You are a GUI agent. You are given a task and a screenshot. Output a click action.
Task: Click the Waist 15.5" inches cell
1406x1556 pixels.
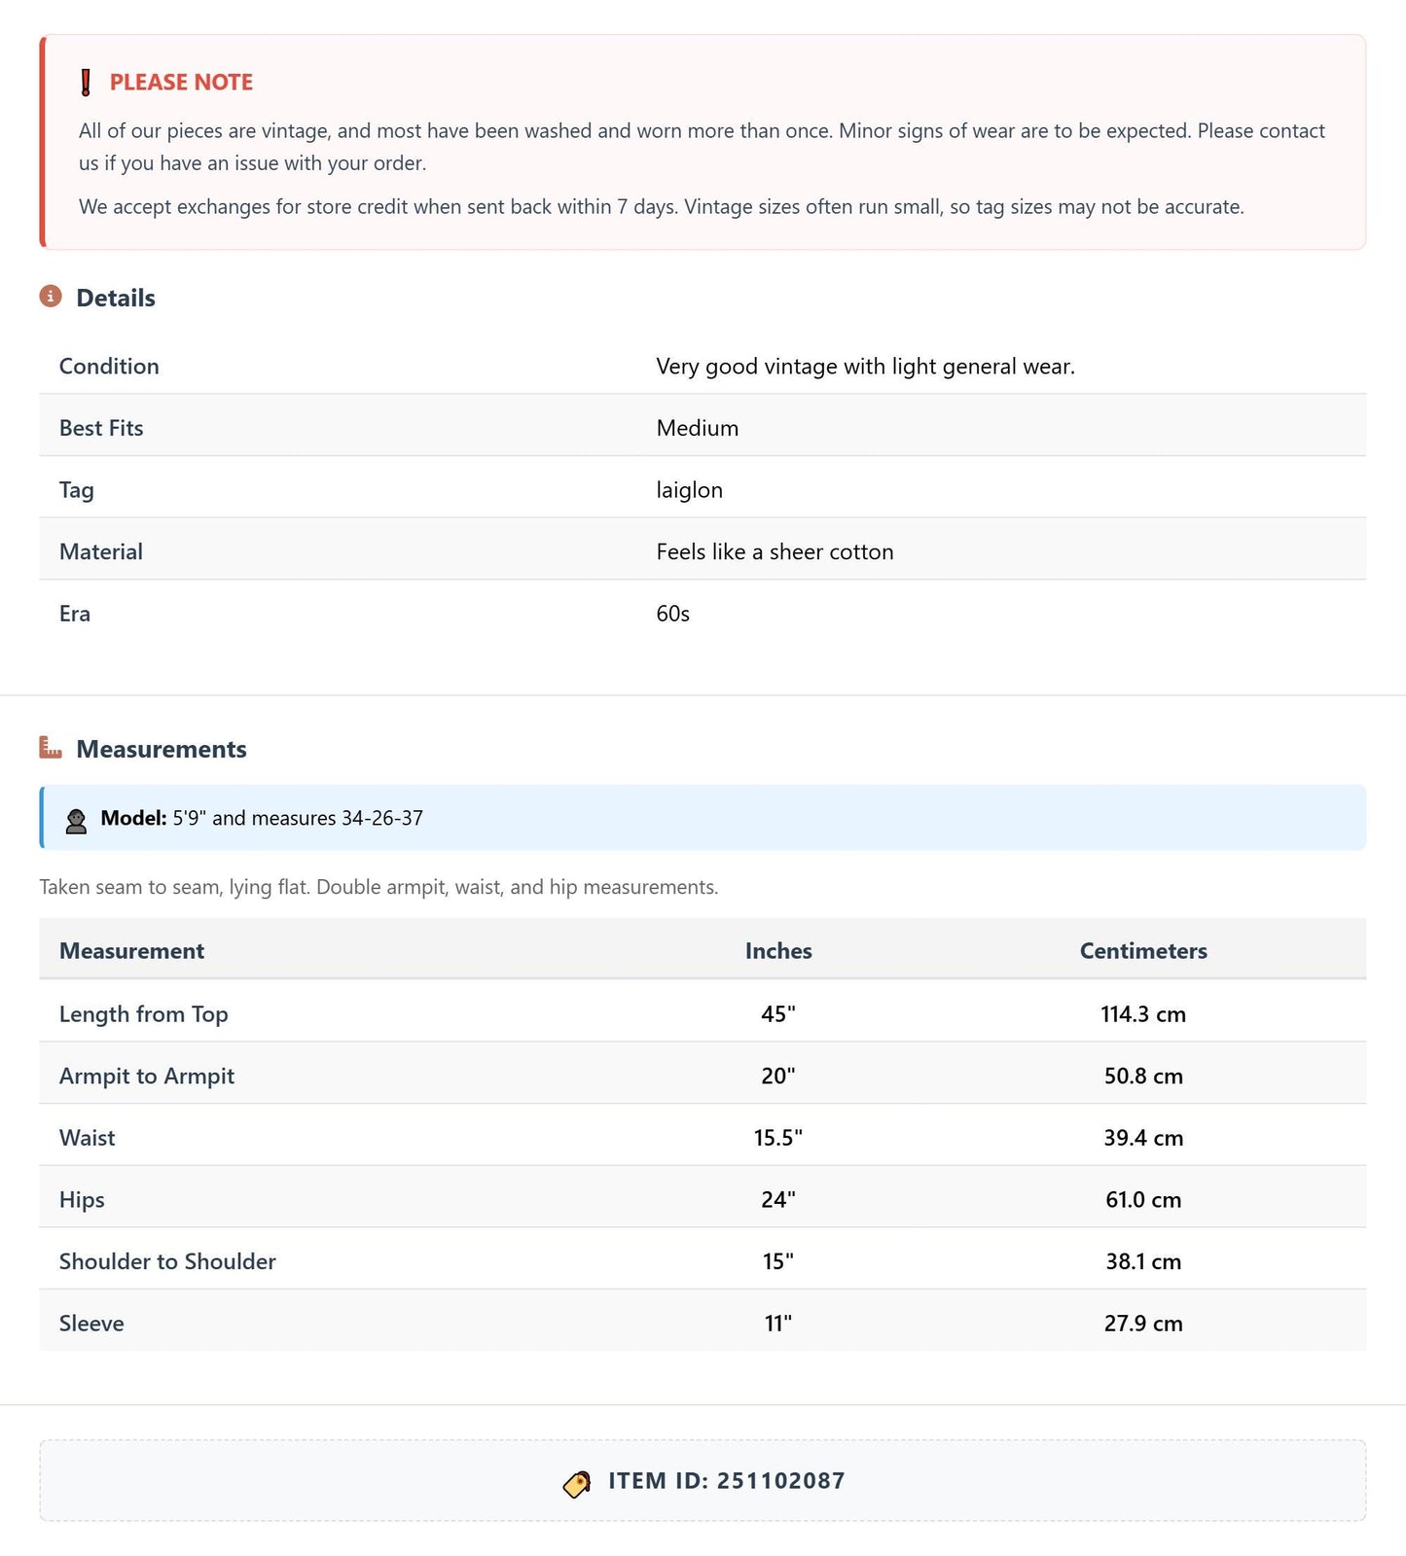(x=778, y=1138)
